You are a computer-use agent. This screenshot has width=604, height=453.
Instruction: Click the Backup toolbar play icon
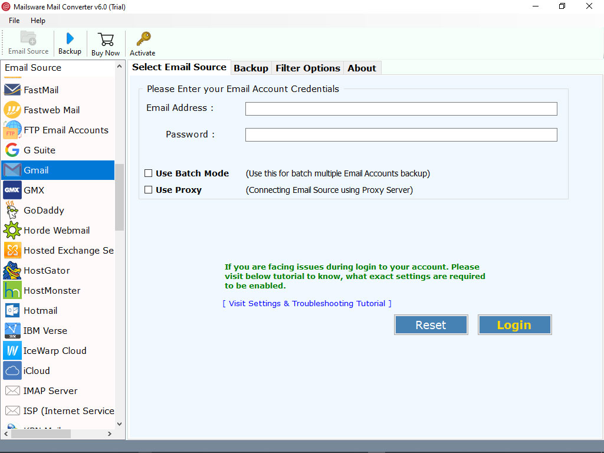[70, 38]
